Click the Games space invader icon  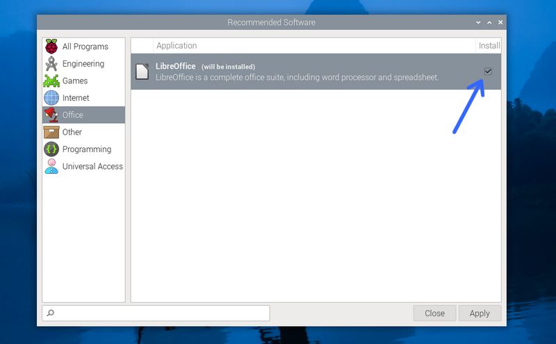51,81
